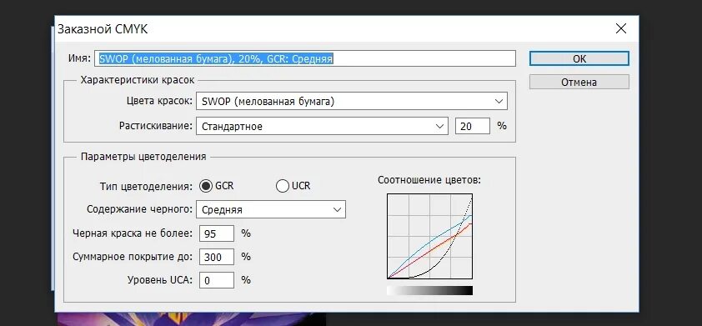Click the Соотношение цветов curve graph
Image resolution: width=702 pixels, height=326 pixels.
tap(429, 236)
